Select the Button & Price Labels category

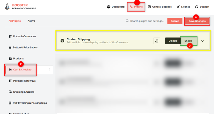click(x=25, y=47)
